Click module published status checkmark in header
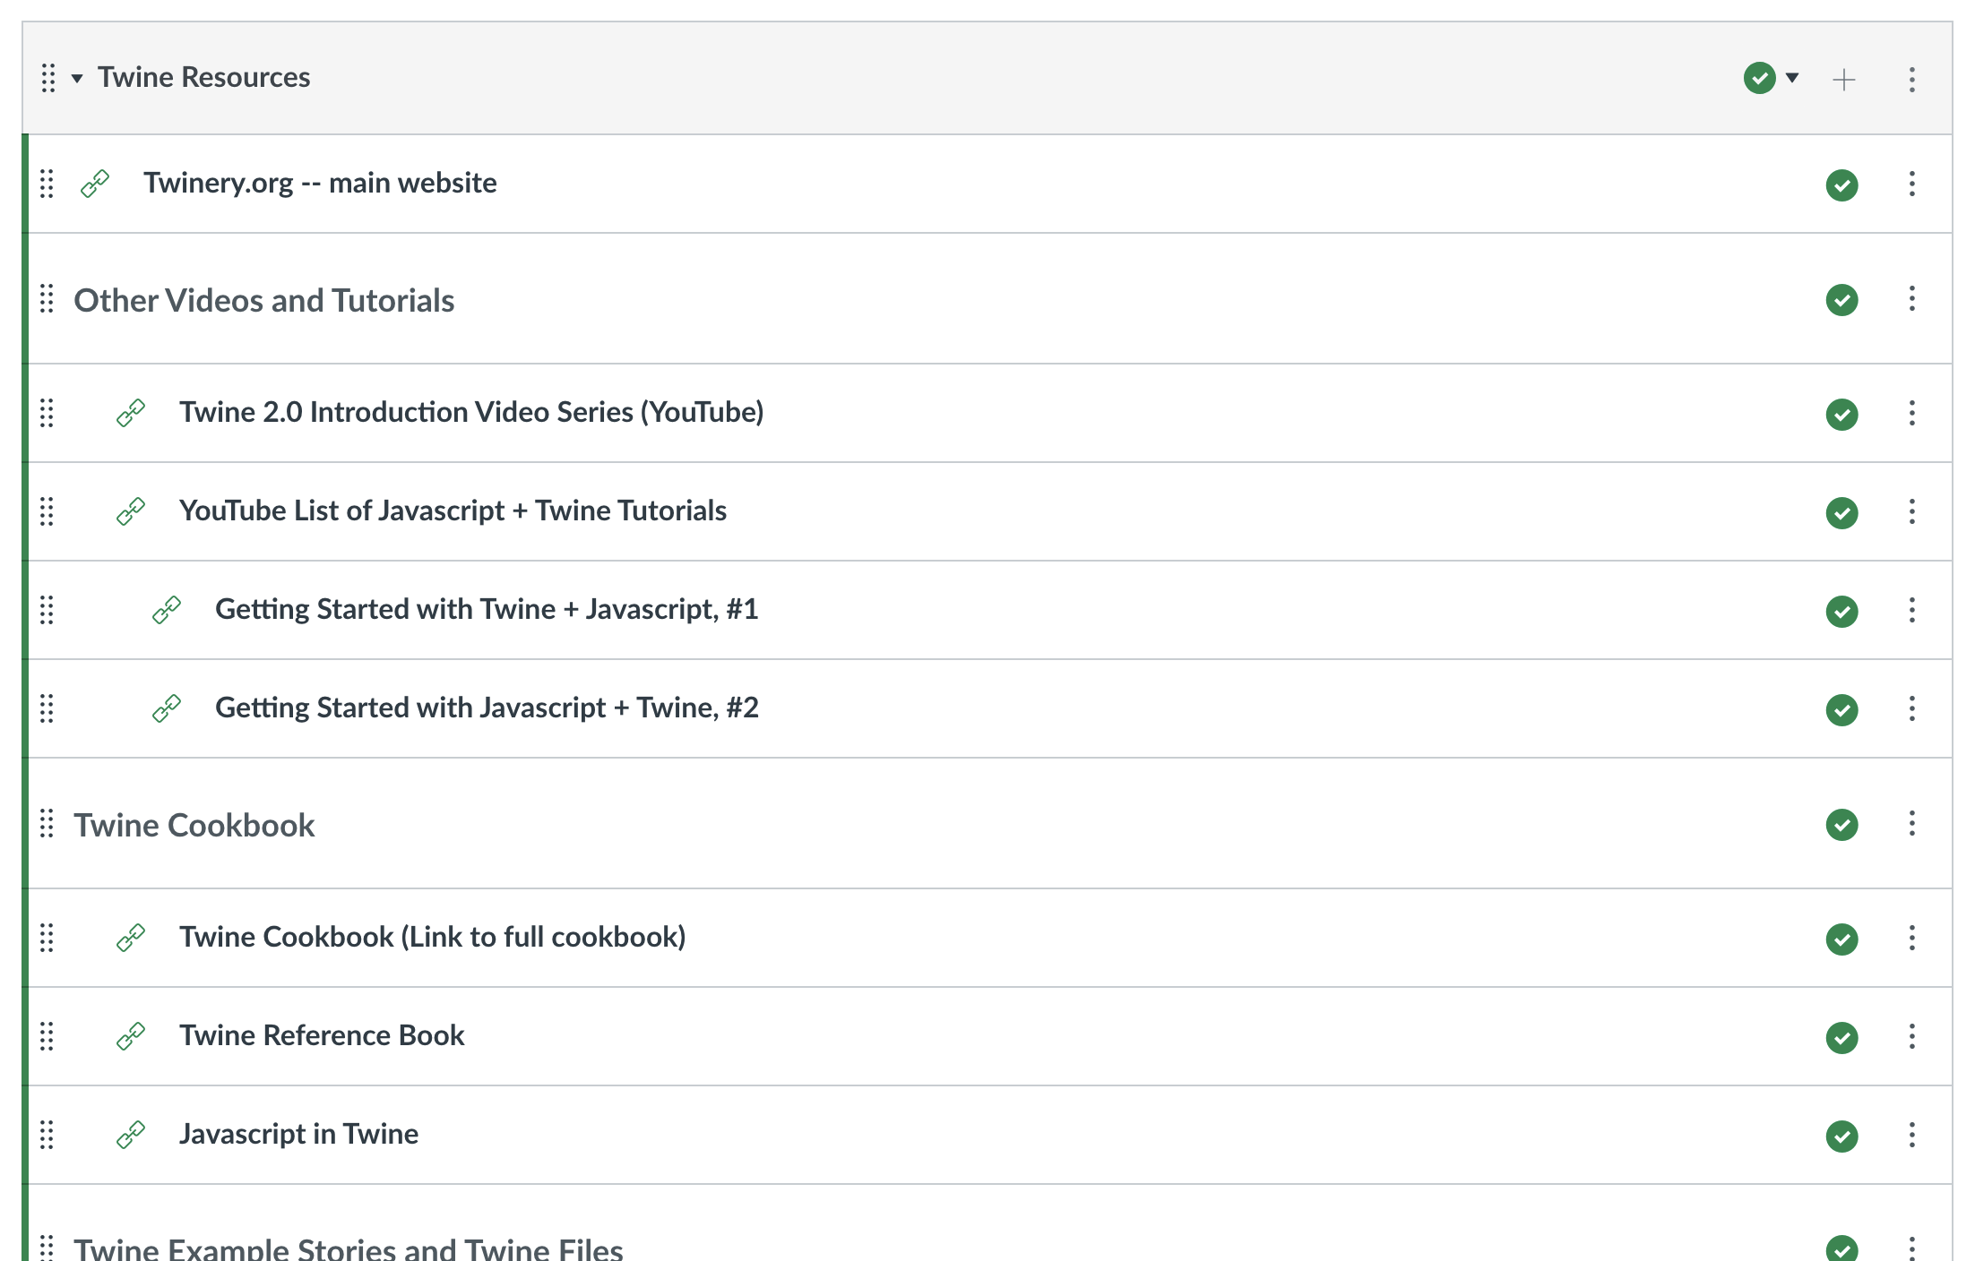Viewport: 1975px width, 1261px height. coord(1759,78)
